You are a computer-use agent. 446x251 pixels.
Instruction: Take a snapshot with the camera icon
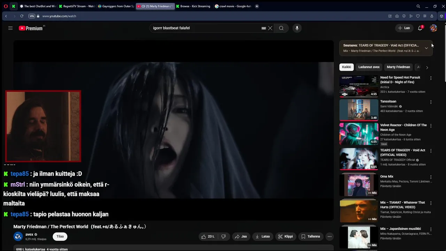[x=397, y=16]
